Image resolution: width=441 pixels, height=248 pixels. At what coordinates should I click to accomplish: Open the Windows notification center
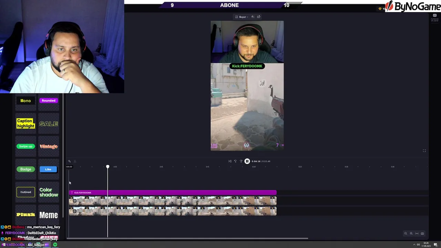pyautogui.click(x=436, y=245)
